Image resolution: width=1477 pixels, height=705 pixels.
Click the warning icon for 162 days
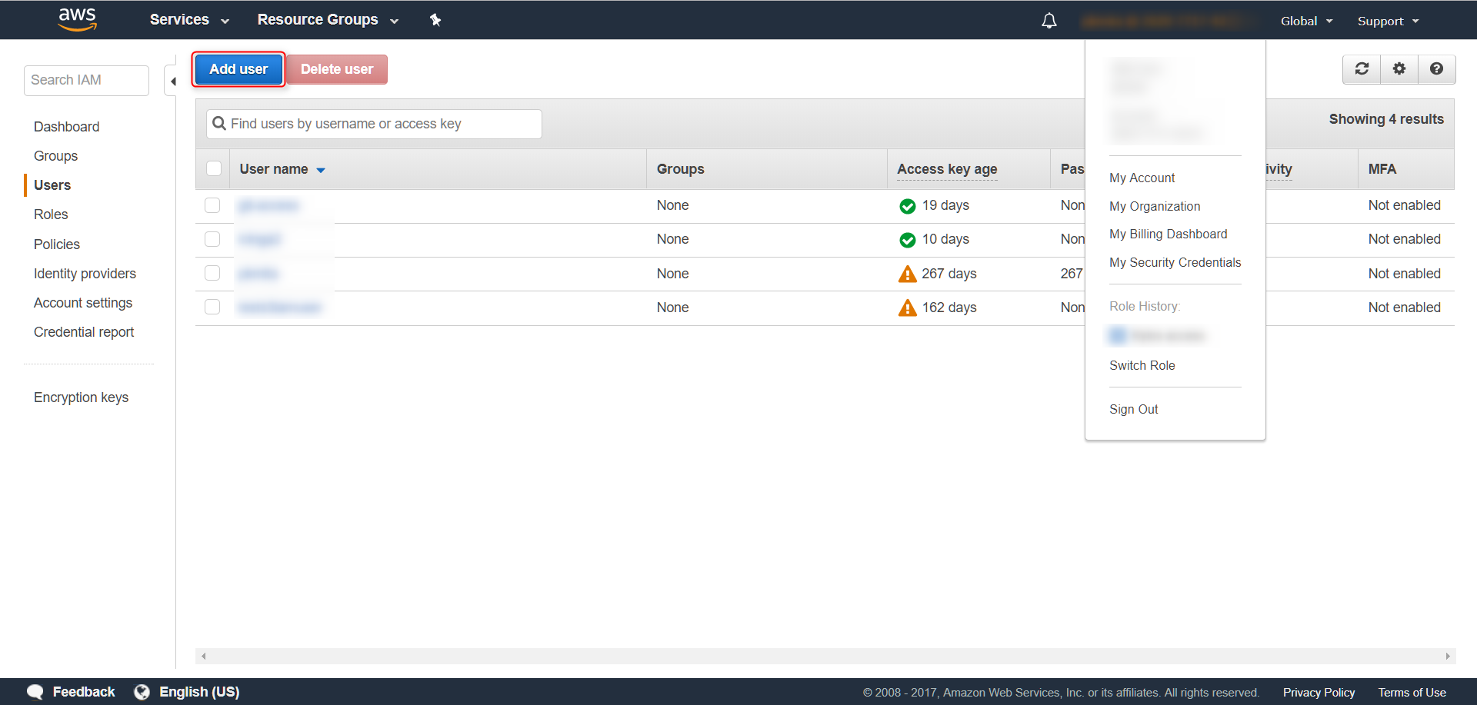click(x=908, y=308)
